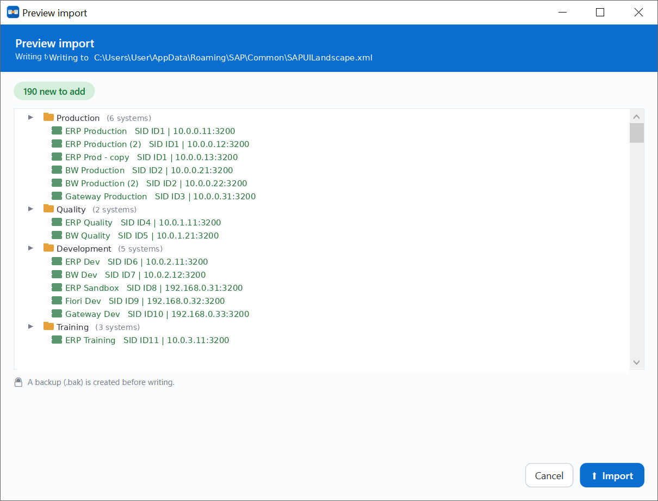
Task: Click the '(6 systems)' count text
Action: pyautogui.click(x=129, y=118)
